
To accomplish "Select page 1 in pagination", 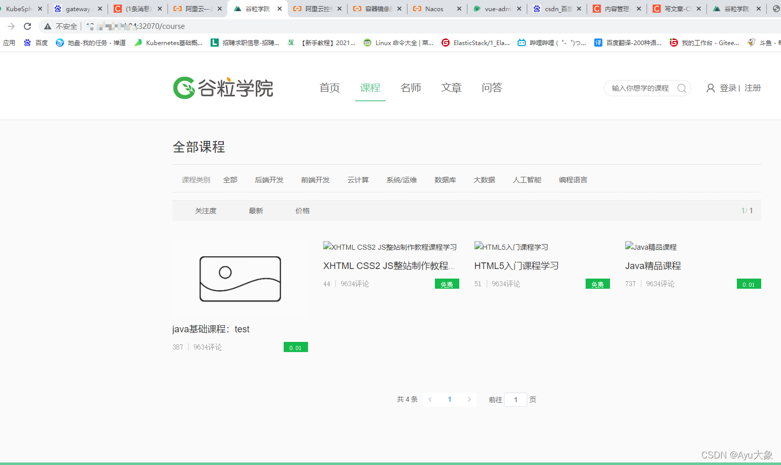I will [x=450, y=400].
